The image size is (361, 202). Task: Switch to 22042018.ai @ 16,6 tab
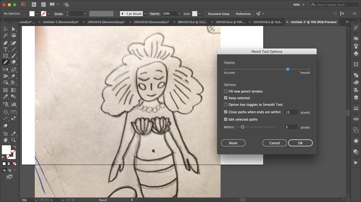coord(268,22)
